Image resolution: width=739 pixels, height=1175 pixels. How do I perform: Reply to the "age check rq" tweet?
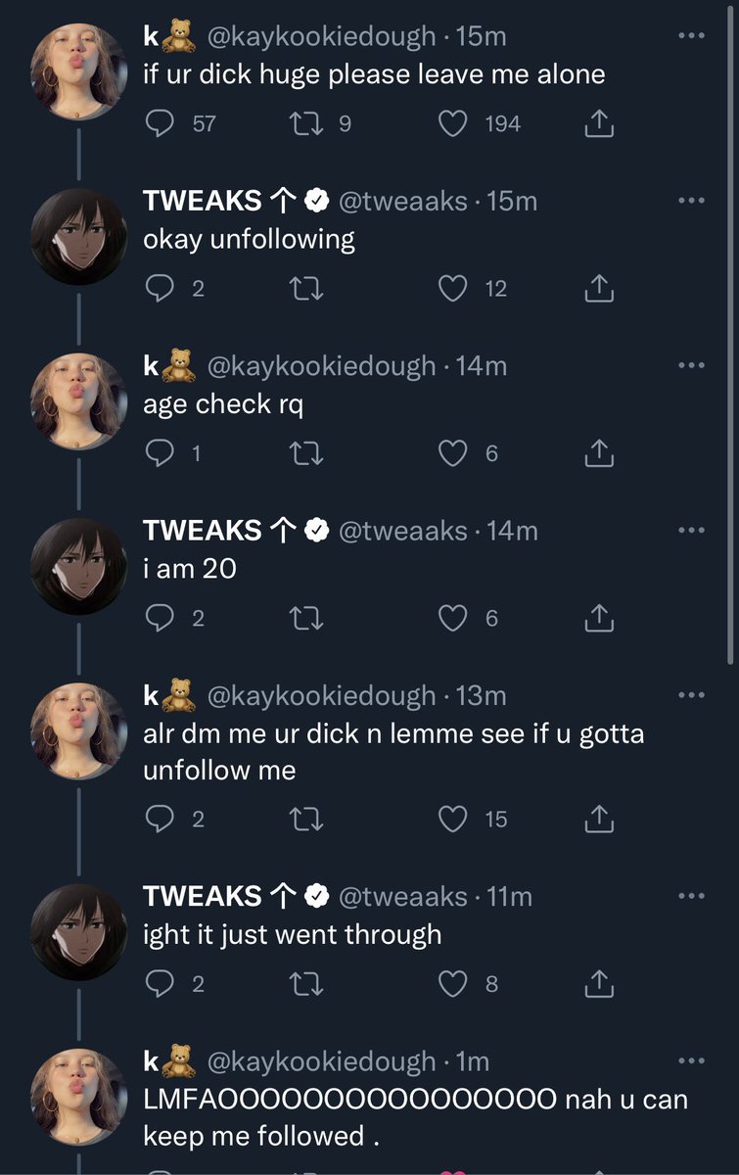(160, 453)
